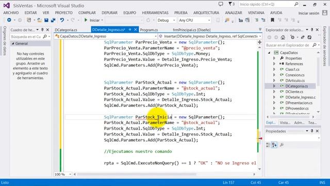
Task: Open the COMPILAR menu
Action: [x=87, y=13]
